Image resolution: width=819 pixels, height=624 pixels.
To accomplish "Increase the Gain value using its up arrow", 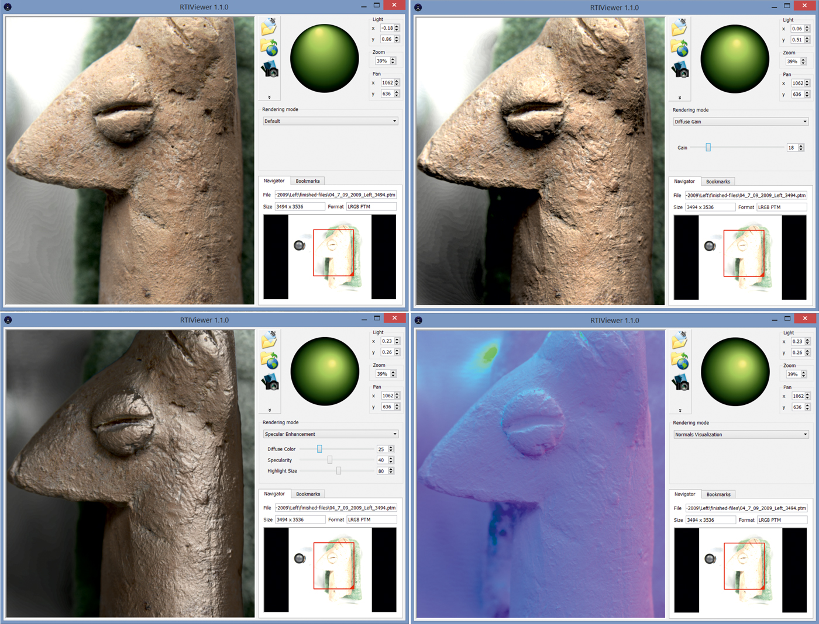I will 801,145.
